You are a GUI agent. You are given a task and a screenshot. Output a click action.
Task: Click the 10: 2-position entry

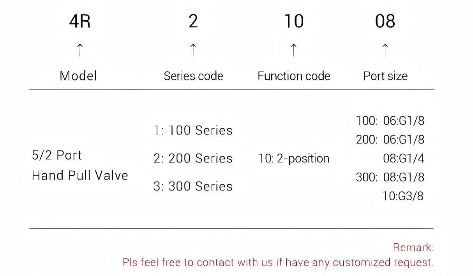coord(294,159)
